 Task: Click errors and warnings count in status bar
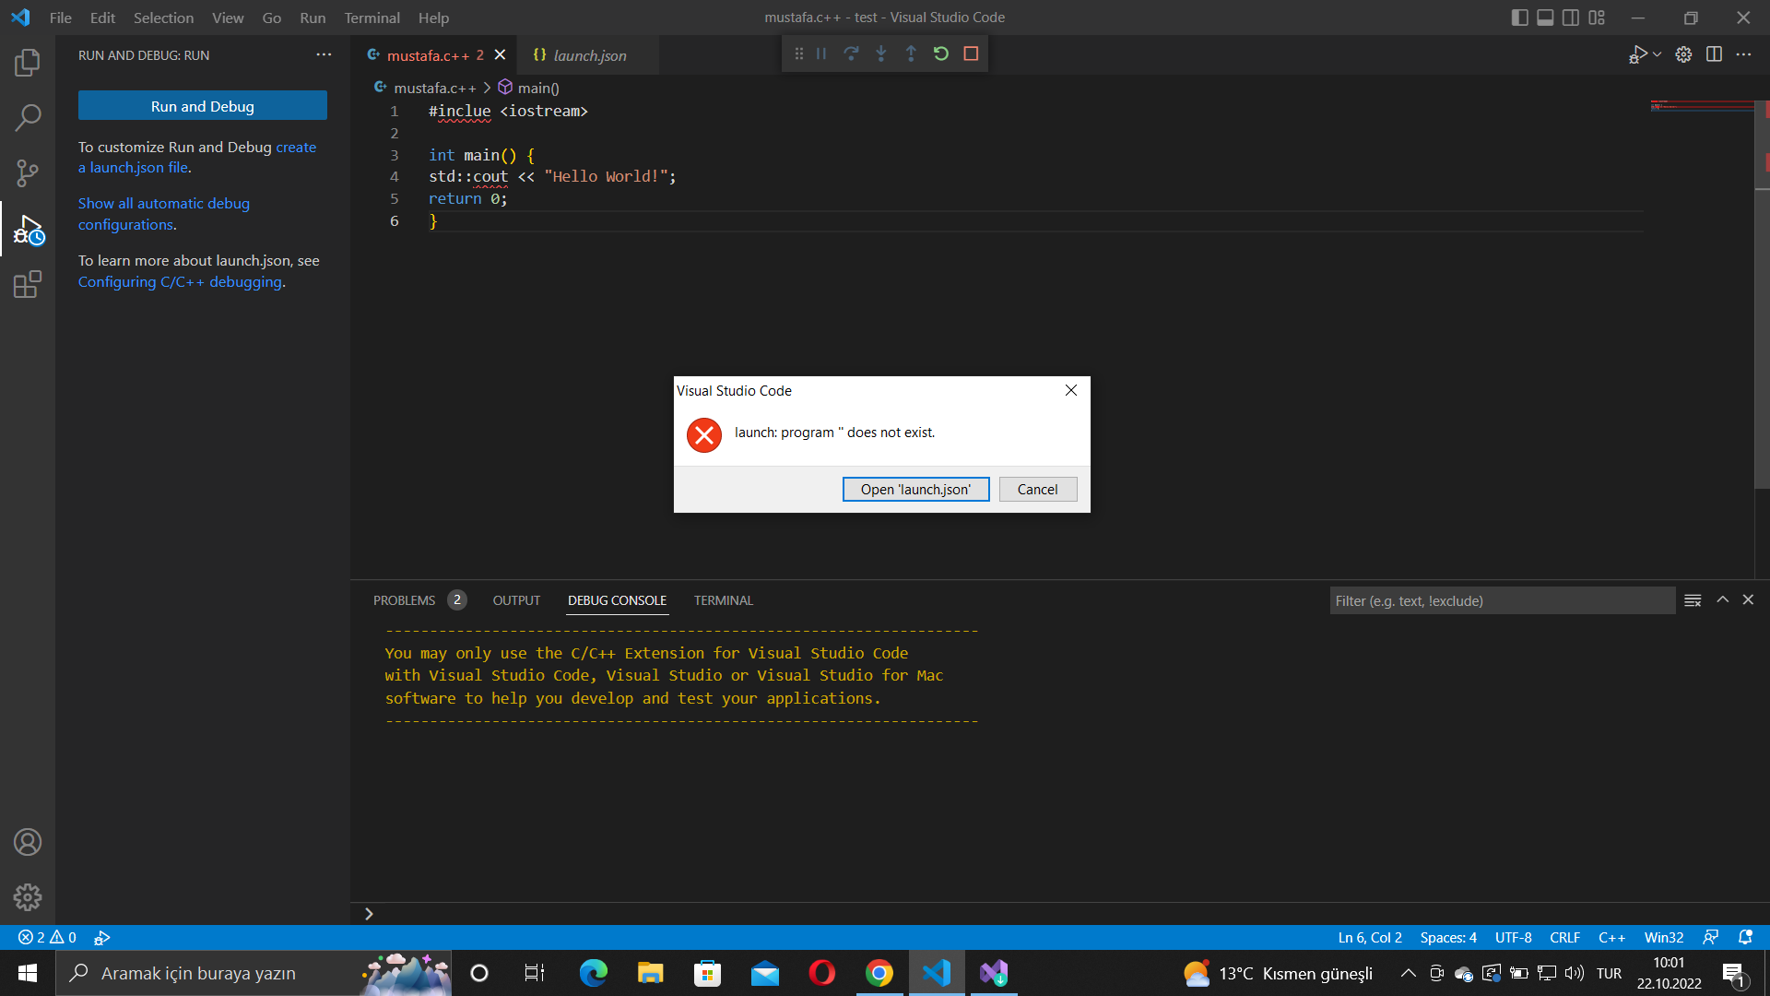click(x=47, y=937)
